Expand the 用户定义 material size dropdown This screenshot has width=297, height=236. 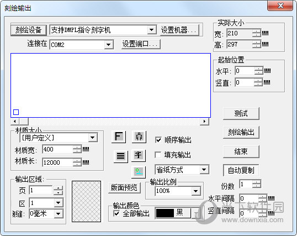[x=93, y=138]
